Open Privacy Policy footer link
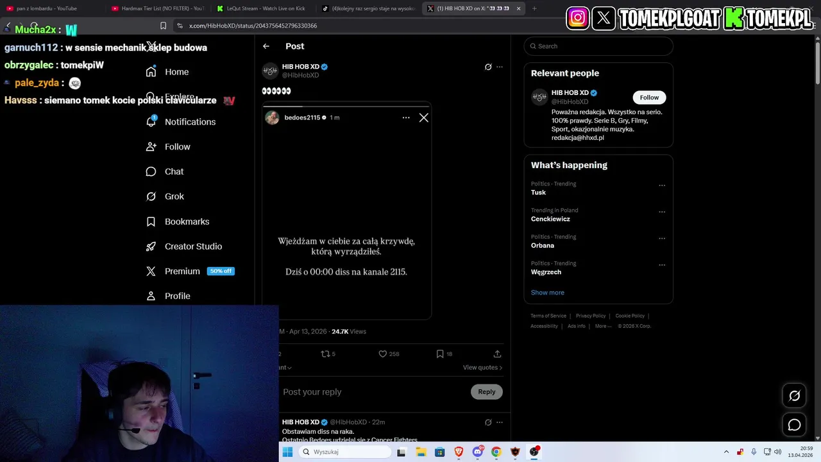Viewport: 821px width, 462px height. point(591,316)
